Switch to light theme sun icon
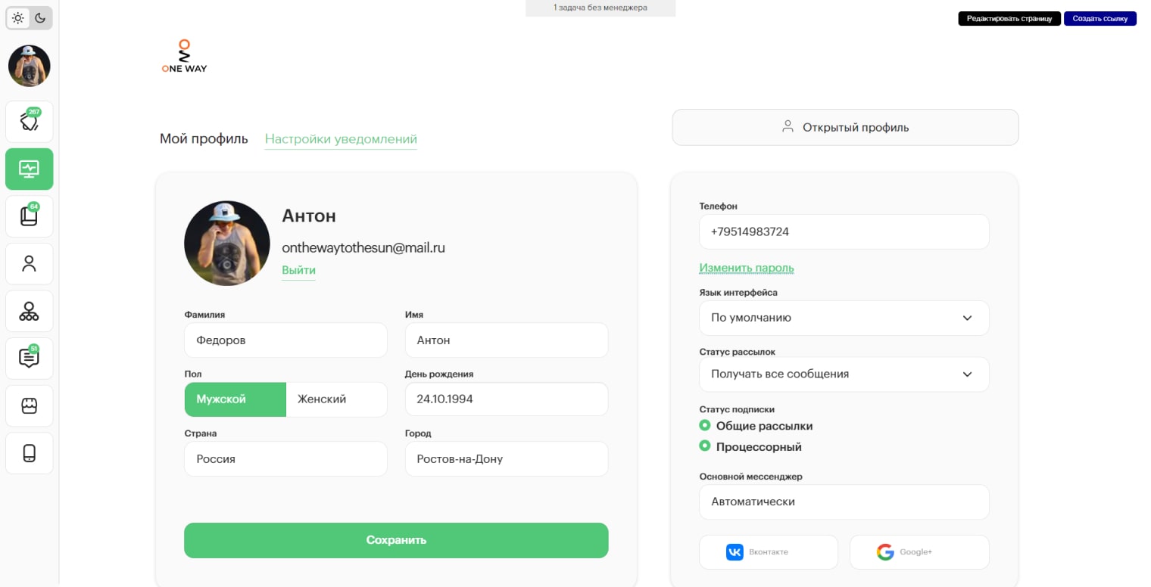1151x587 pixels. [18, 18]
